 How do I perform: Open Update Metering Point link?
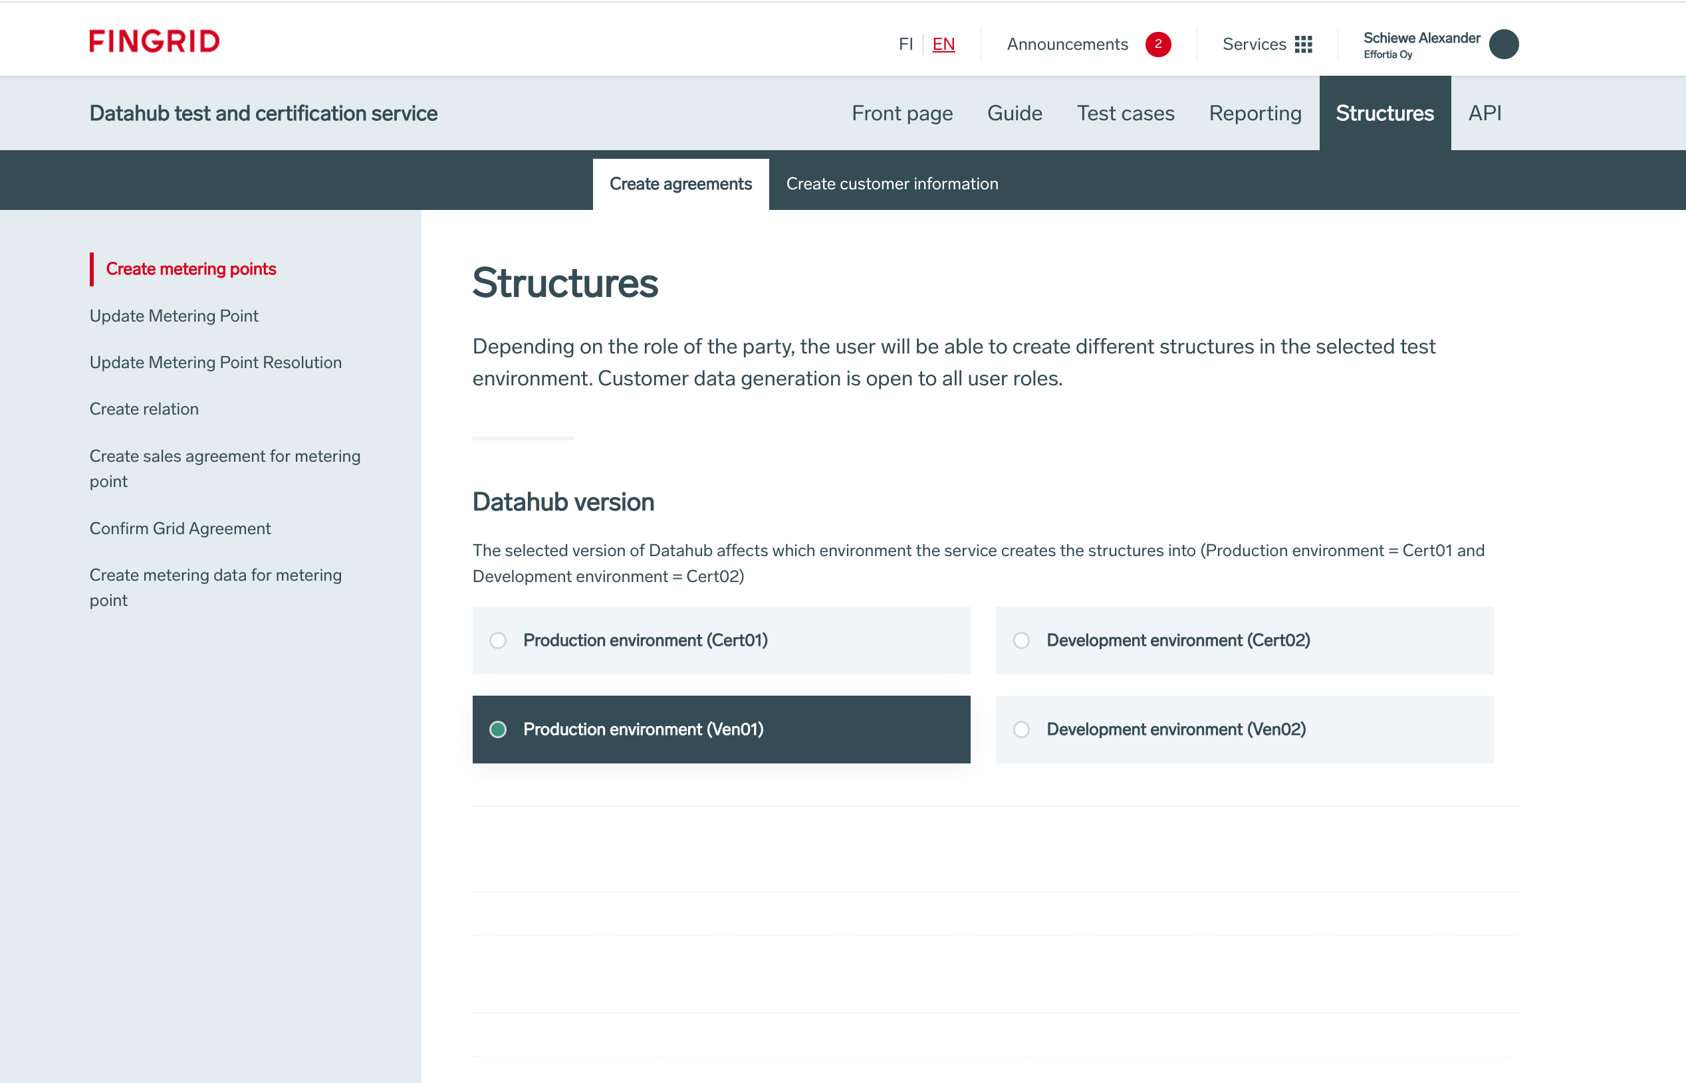pos(174,316)
